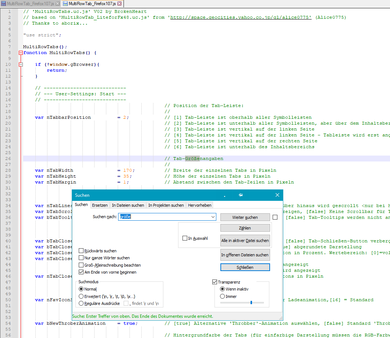Click the save-state disk icon on the active tab

pos(65,4)
